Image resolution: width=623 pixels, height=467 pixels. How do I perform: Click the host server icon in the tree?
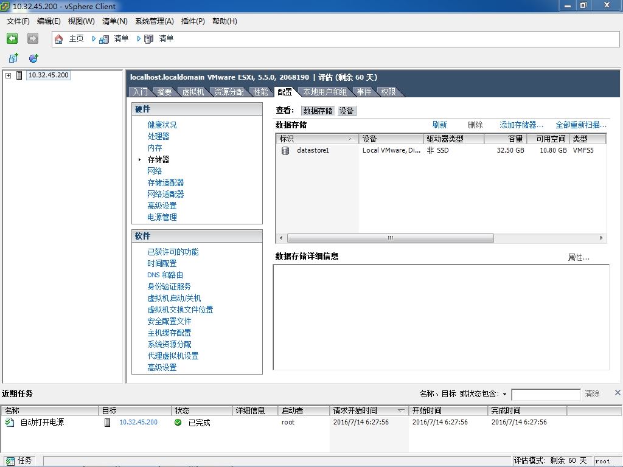coord(19,75)
